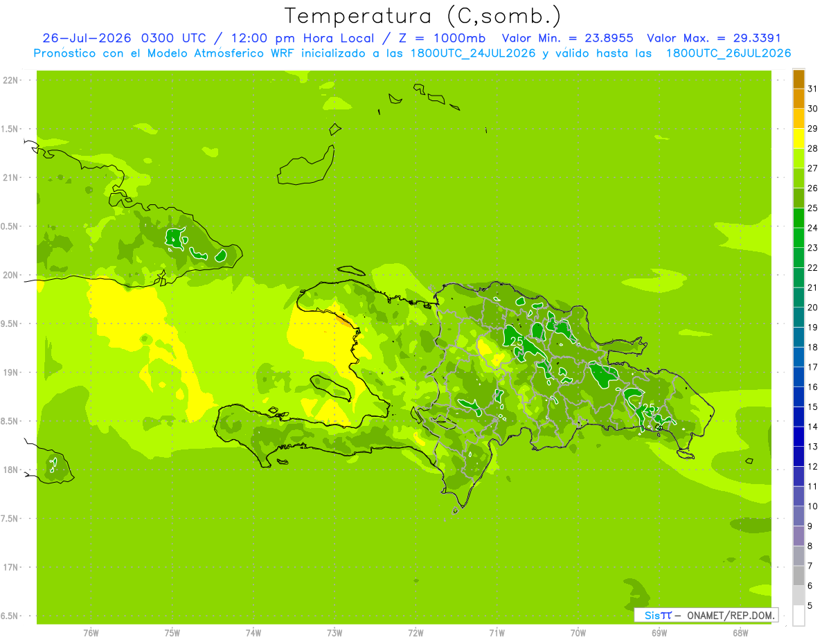Click the 1800UTC_24JUL2026 initialization time text
Screen dimensions: 831x642
(x=474, y=53)
